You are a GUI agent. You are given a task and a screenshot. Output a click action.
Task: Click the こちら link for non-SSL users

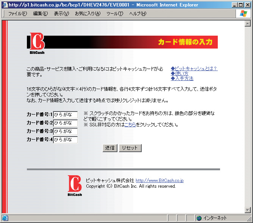(x=130, y=125)
